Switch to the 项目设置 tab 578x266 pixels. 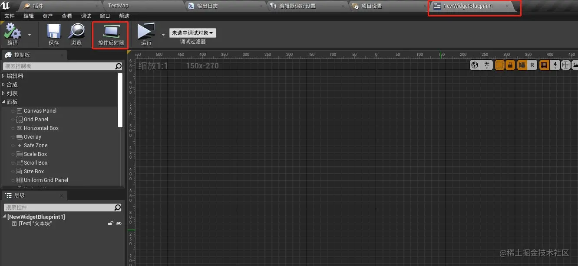pos(389,6)
